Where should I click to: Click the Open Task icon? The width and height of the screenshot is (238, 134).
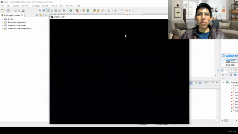pos(98,10)
